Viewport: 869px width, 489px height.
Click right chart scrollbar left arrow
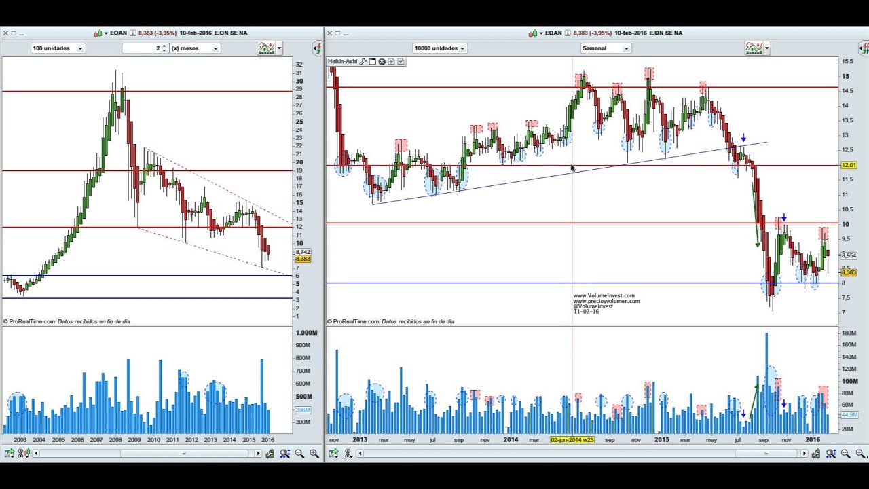coord(360,454)
